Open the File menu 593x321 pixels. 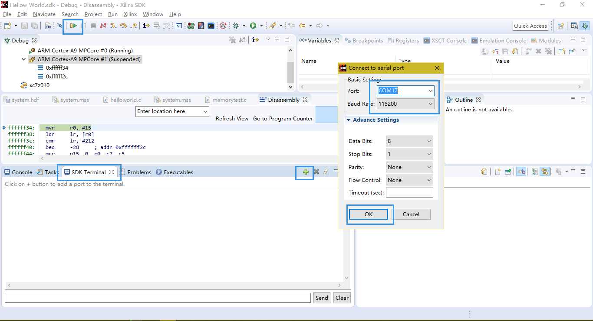[x=7, y=14]
